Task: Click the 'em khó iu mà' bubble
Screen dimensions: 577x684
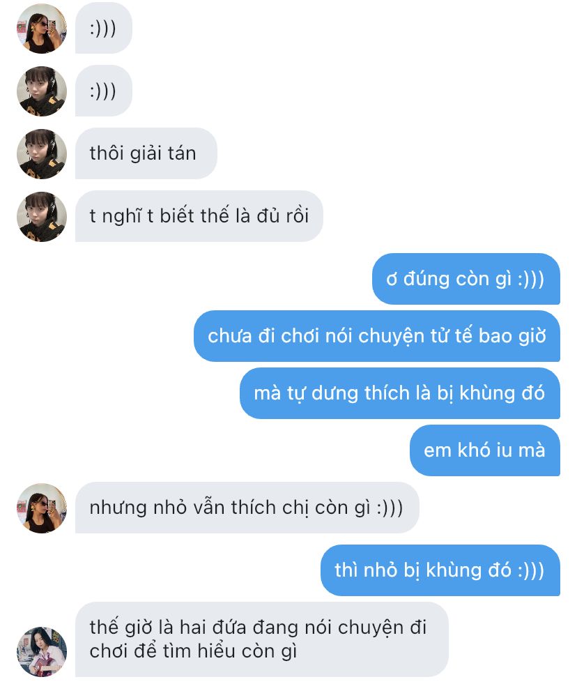Action: [485, 450]
